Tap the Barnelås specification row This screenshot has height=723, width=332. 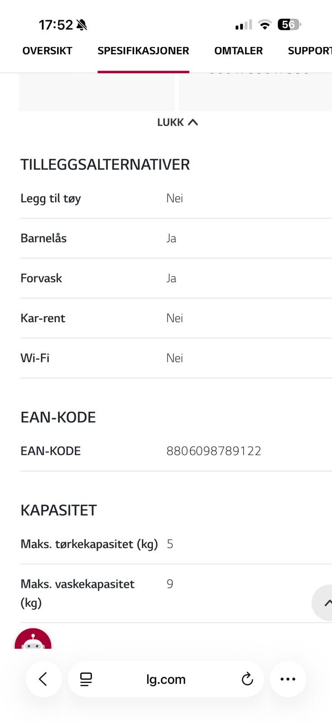click(176, 238)
